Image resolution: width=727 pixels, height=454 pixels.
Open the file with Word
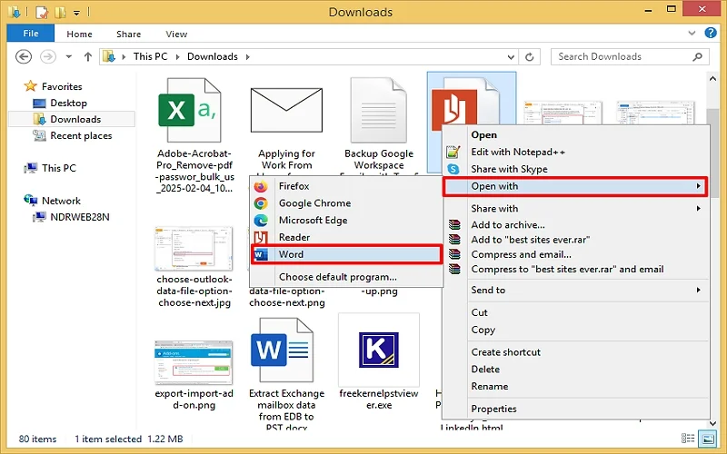click(x=346, y=254)
